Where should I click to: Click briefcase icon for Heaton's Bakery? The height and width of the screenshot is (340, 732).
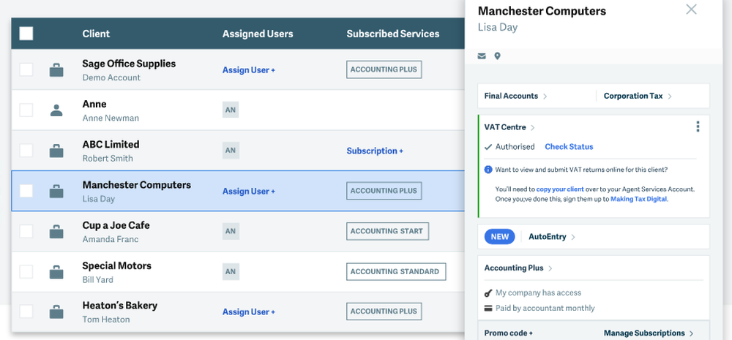coord(56,312)
